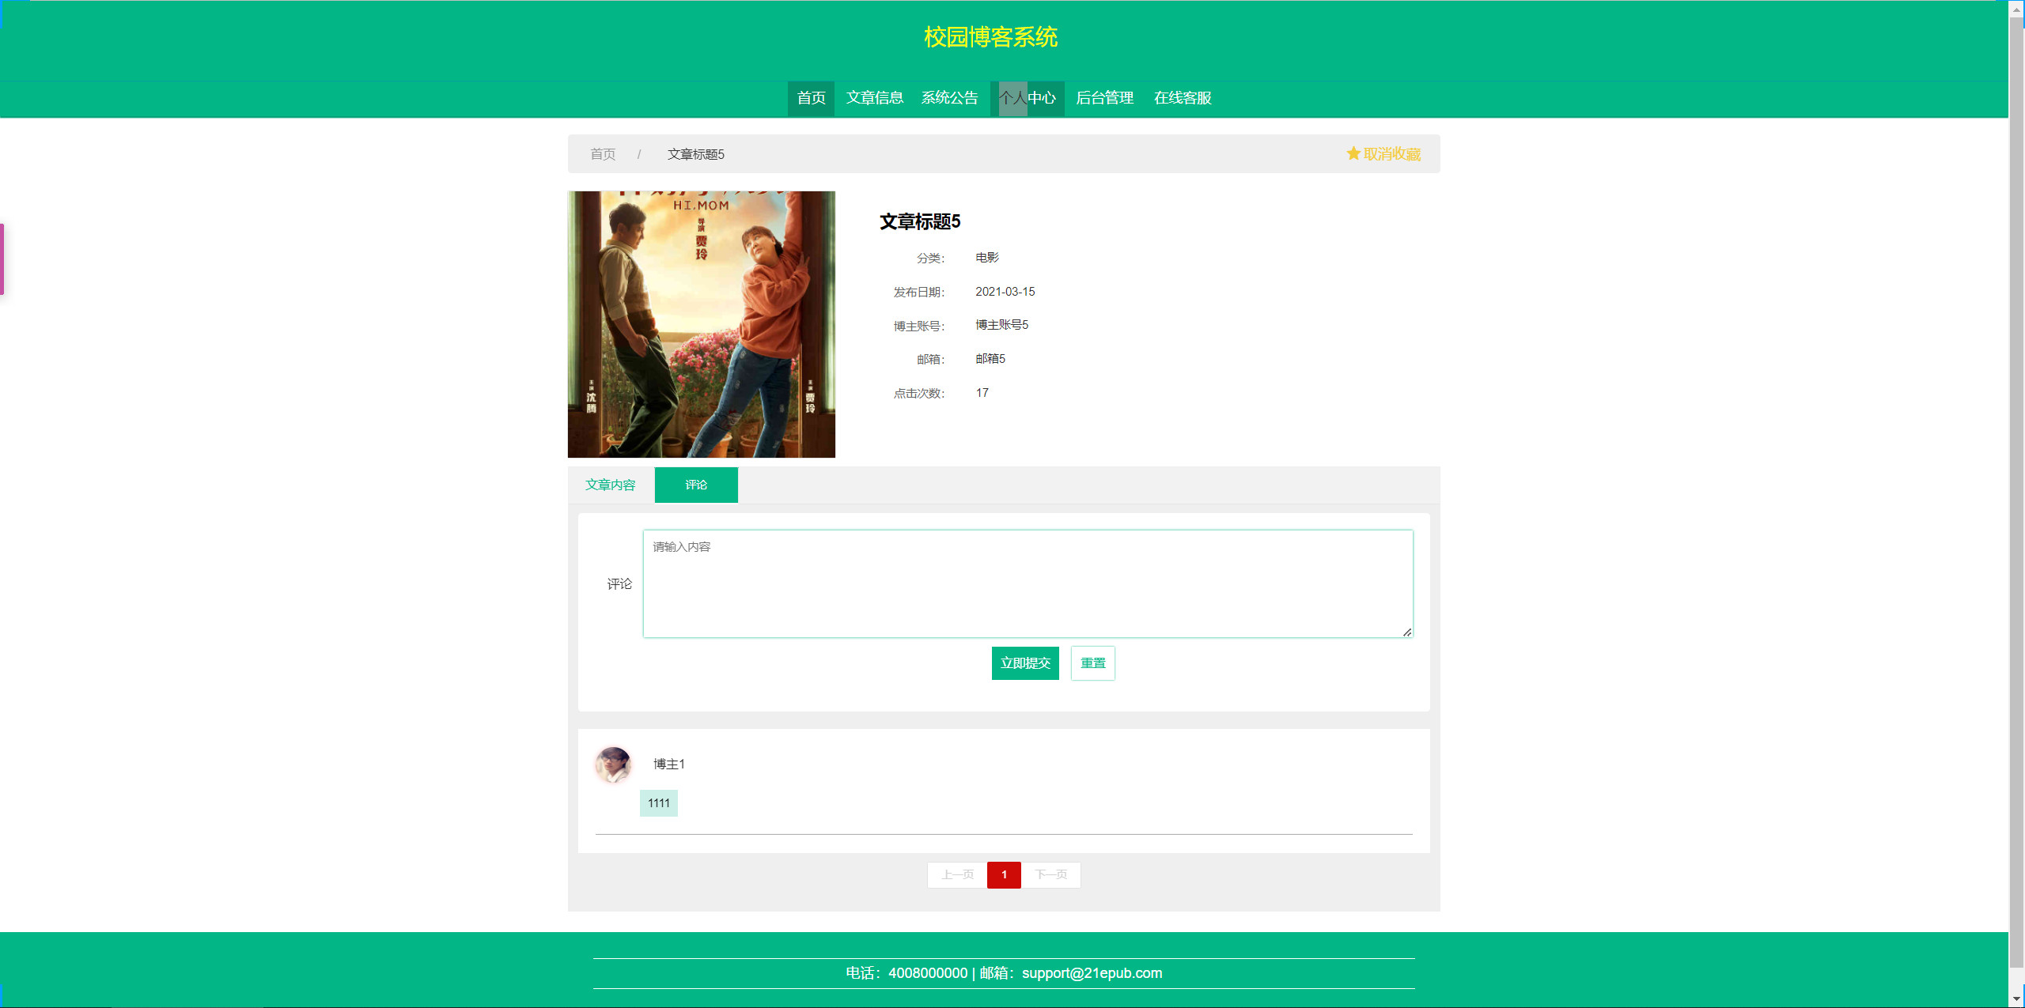Viewport: 2025px width, 1008px height.
Task: Select page 1 in pagination
Action: point(1004,875)
